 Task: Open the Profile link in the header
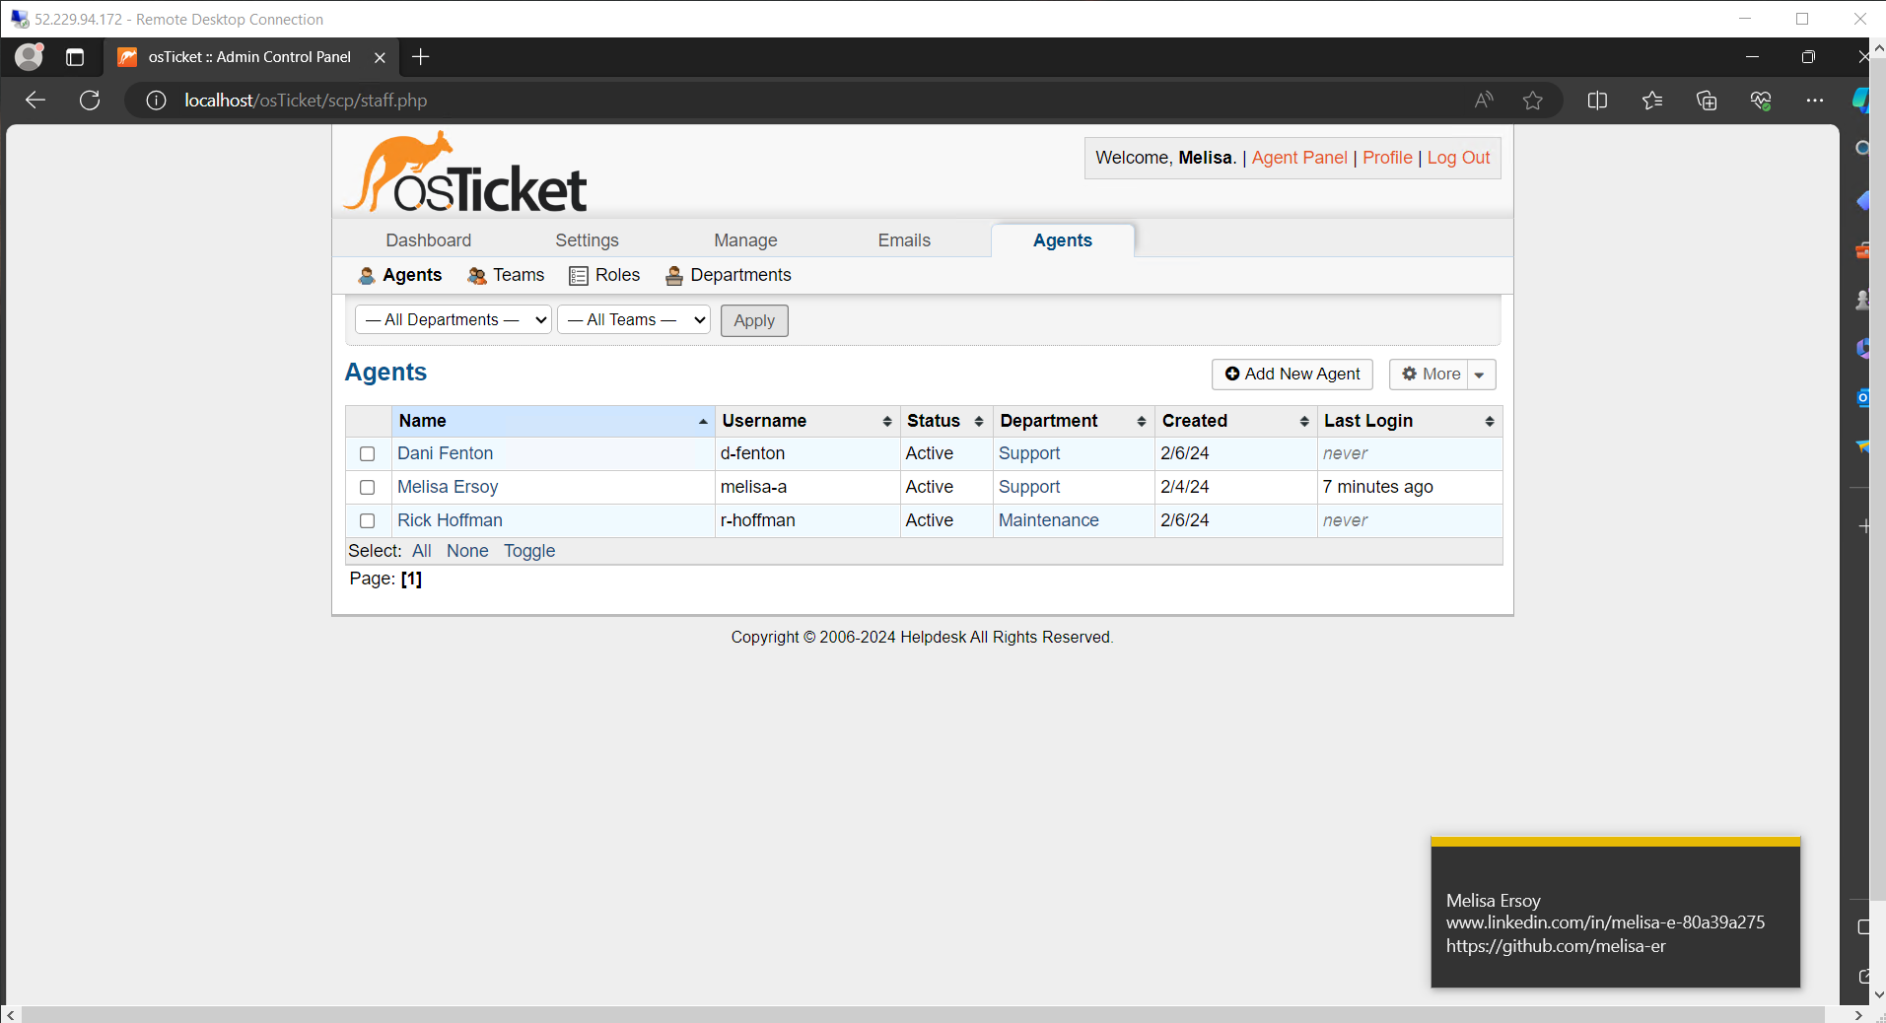[1387, 158]
